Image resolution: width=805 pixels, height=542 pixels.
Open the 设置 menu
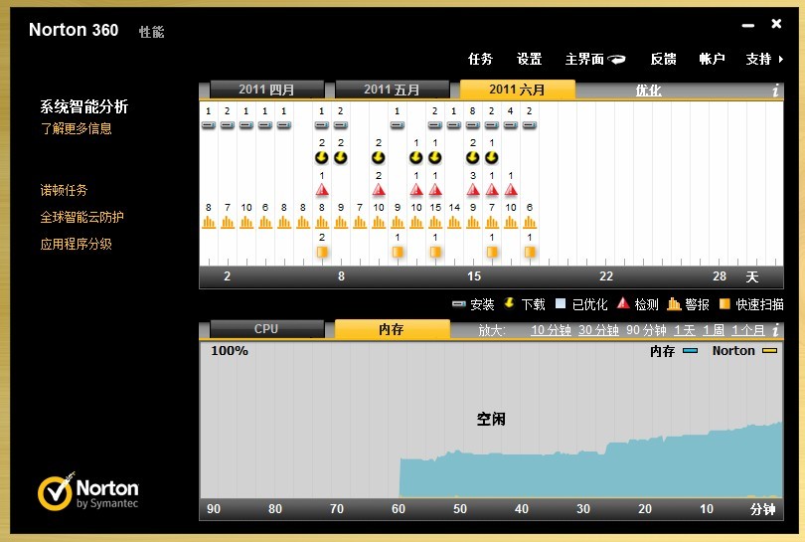tap(529, 59)
